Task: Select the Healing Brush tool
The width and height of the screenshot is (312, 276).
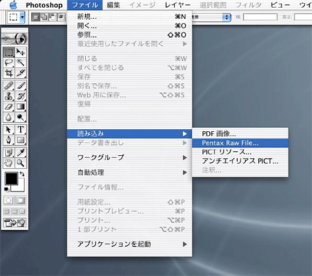Action: 8,86
